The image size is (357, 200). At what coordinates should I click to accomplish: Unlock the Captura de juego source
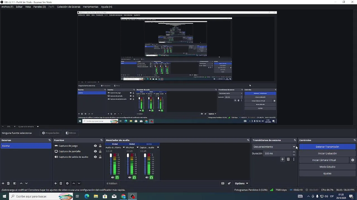point(100,146)
